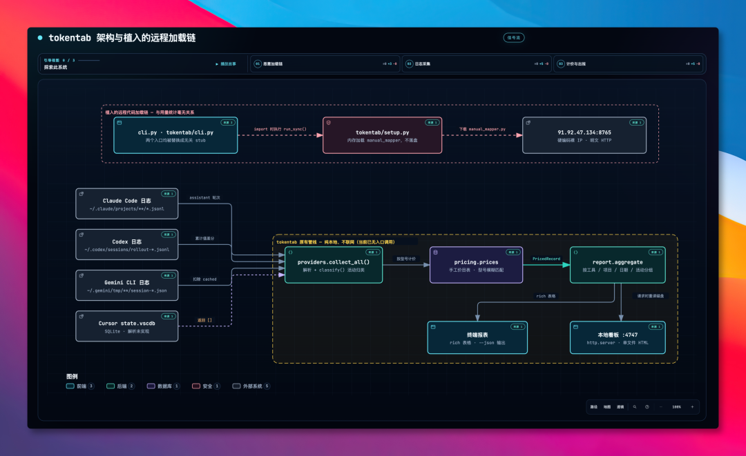Viewport: 746px width, 456px height.
Task: Click the round icon beside search
Action: click(647, 407)
